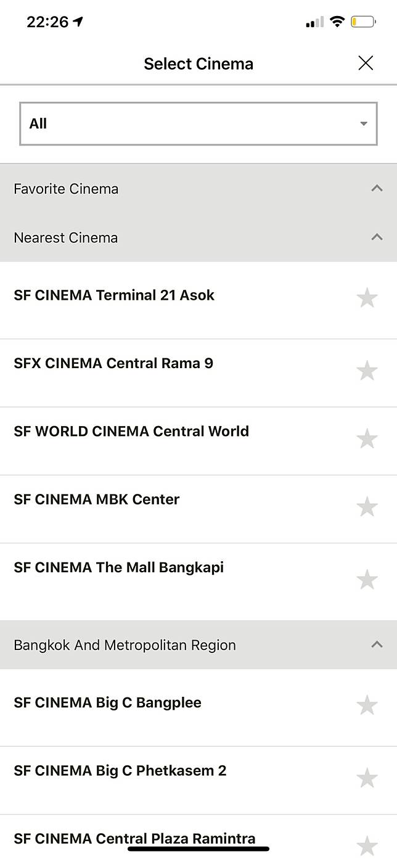
Task: Tap star icon beside Big C Bangplee
Action: tap(367, 705)
